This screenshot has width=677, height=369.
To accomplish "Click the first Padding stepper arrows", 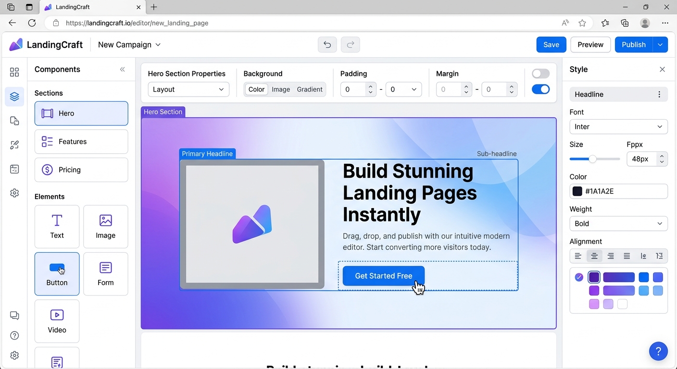I will [x=370, y=89].
